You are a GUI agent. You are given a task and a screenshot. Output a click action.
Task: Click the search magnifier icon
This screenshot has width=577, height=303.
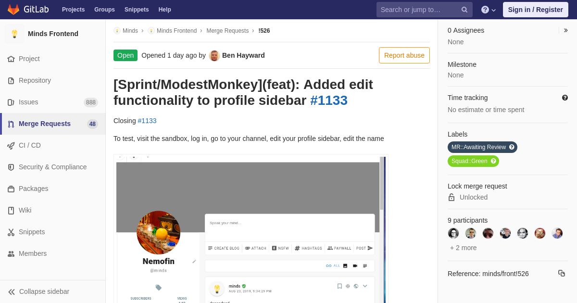click(x=464, y=10)
